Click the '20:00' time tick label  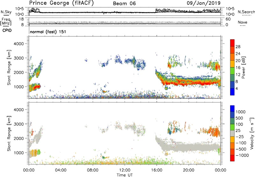189,170
